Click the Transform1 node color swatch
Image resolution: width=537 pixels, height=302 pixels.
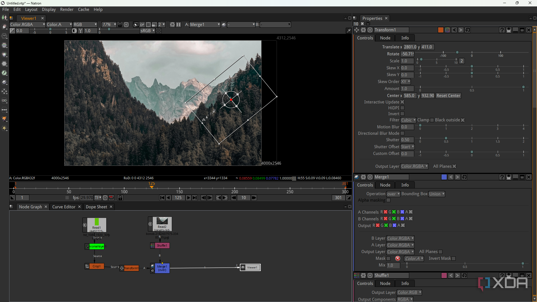click(x=441, y=30)
